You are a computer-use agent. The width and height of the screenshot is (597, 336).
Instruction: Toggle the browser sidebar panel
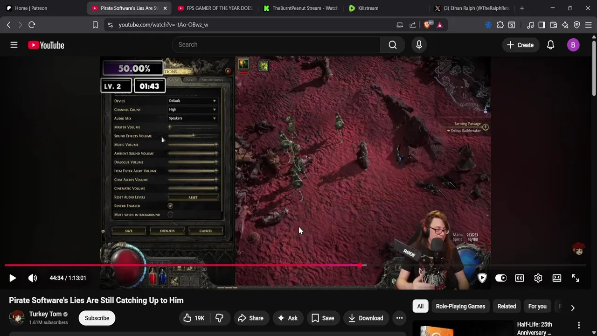(x=541, y=25)
